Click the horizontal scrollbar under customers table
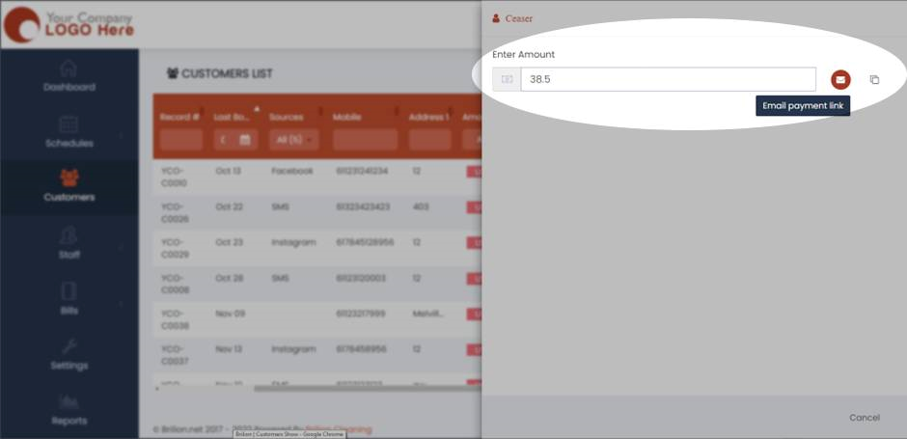This screenshot has width=907, height=439. coord(367,389)
